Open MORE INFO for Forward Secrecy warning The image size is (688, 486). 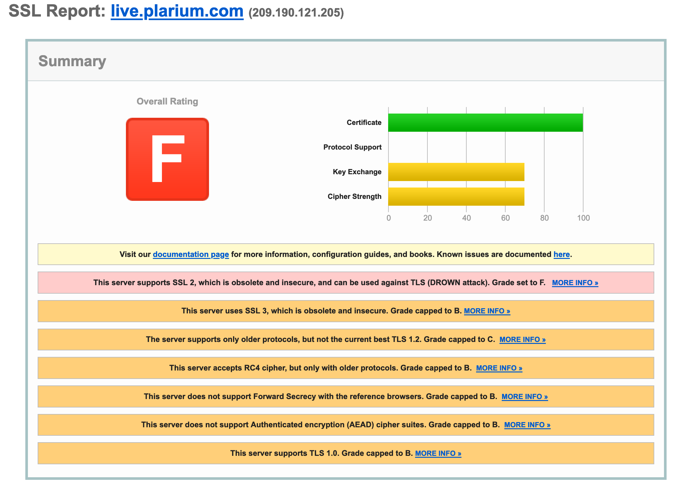tap(525, 397)
